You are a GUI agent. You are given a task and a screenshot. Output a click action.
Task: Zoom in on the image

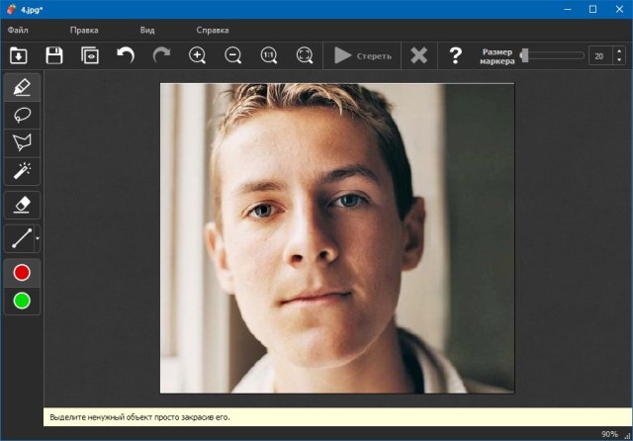click(x=197, y=55)
